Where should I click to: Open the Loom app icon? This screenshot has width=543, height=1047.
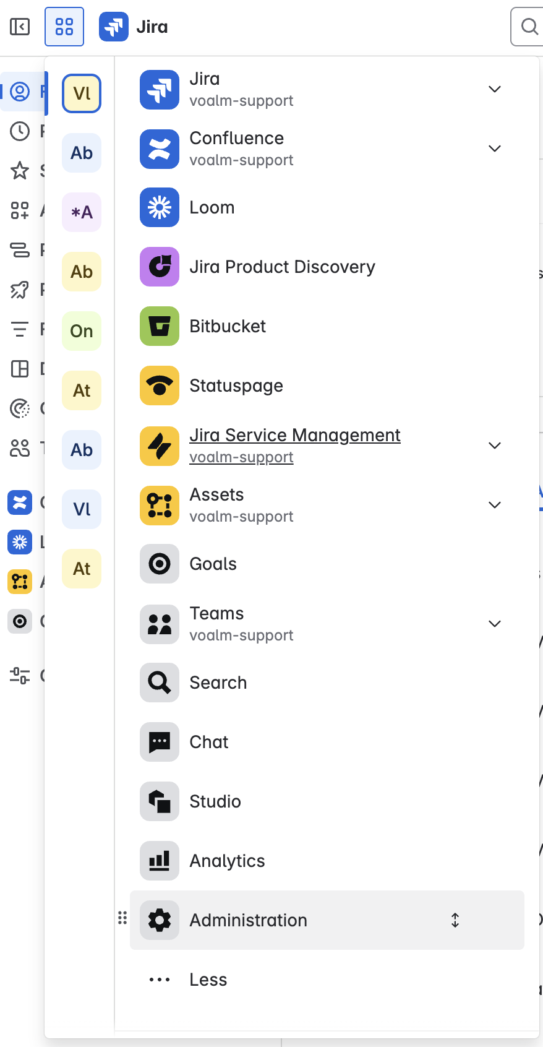(x=160, y=207)
